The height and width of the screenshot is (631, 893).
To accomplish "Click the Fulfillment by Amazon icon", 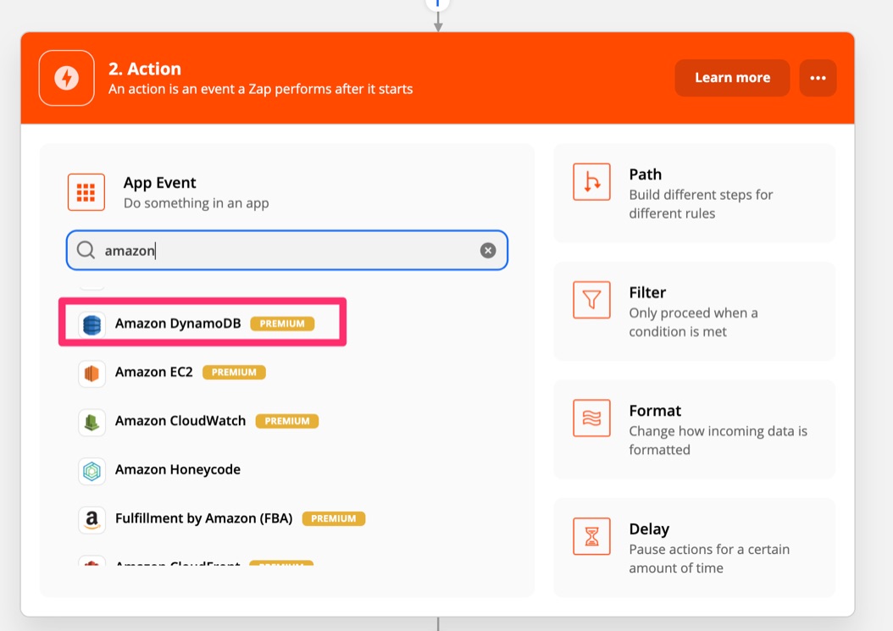I will [x=91, y=519].
